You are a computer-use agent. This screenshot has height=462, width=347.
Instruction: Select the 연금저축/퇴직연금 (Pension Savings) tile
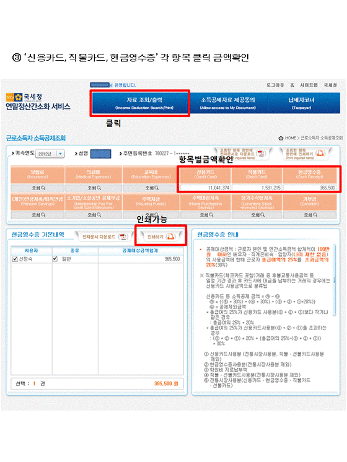(x=37, y=202)
